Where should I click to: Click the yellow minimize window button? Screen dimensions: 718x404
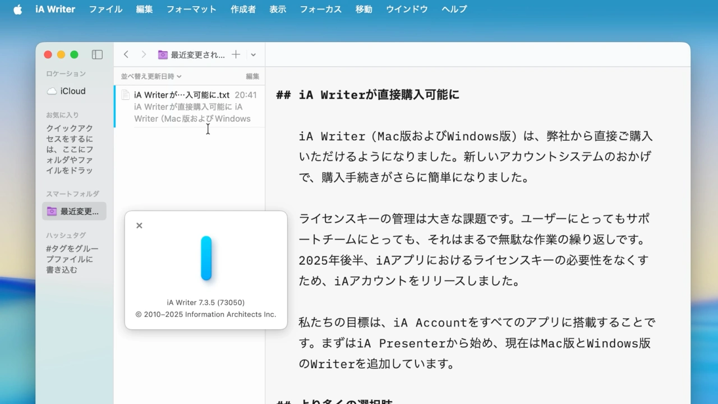pos(61,54)
